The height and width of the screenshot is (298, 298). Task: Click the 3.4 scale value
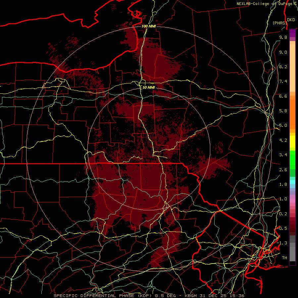click(x=283, y=155)
